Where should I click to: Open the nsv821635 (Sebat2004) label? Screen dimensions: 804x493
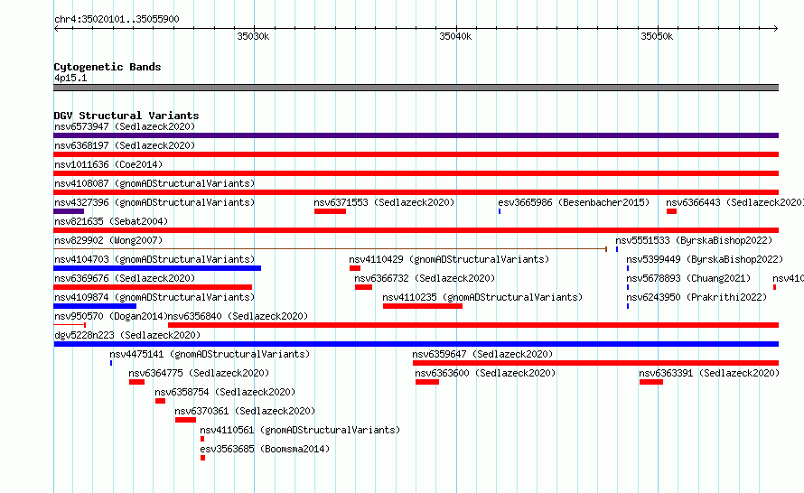(x=111, y=221)
